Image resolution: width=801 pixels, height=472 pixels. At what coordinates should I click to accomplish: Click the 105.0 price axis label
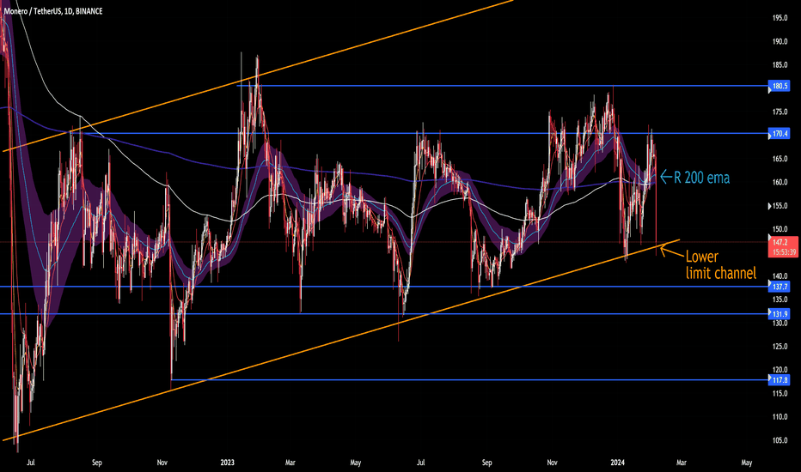click(780, 440)
